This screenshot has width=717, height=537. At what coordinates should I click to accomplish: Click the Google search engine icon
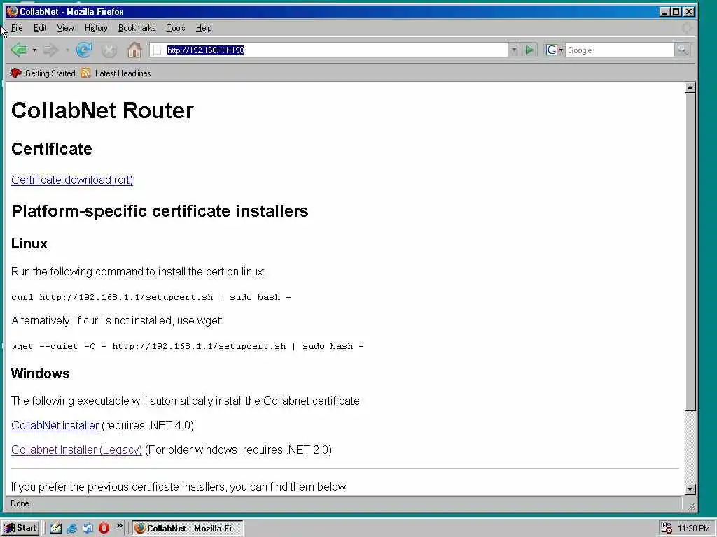552,50
